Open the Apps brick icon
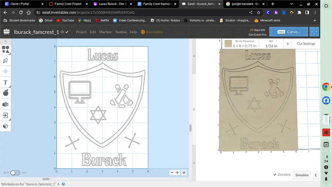This screenshot has height=187, width=332. tap(6, 104)
